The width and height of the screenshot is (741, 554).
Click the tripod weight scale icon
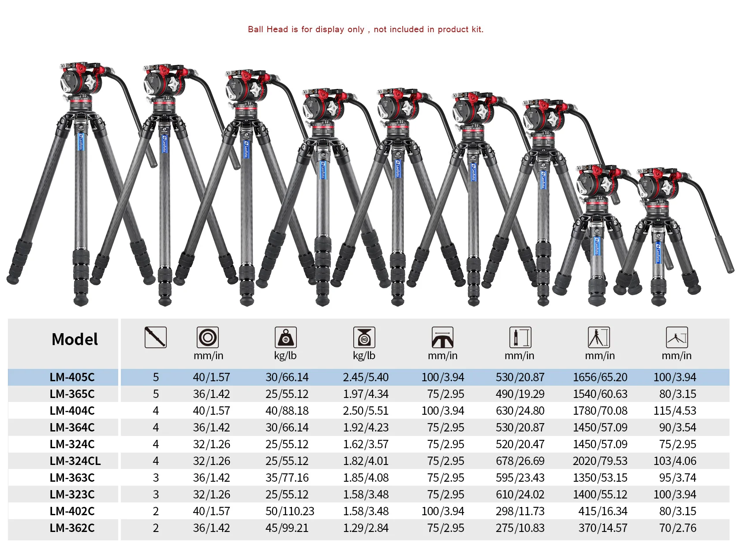click(364, 338)
